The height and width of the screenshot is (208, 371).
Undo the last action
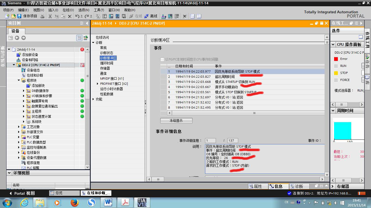(77, 16)
